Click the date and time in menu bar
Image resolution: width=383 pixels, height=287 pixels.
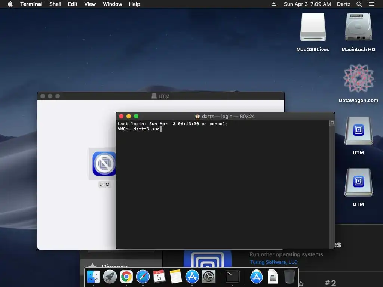[x=307, y=4]
